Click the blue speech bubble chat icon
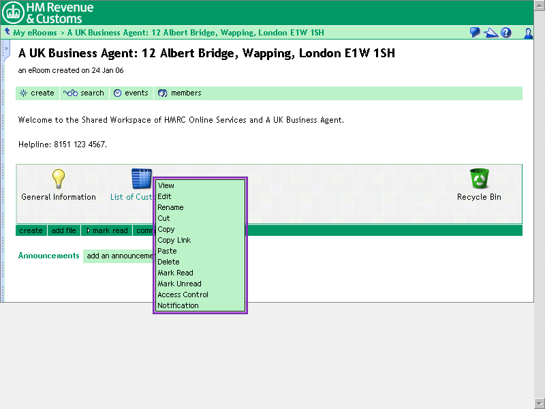545x409 pixels. click(x=475, y=33)
